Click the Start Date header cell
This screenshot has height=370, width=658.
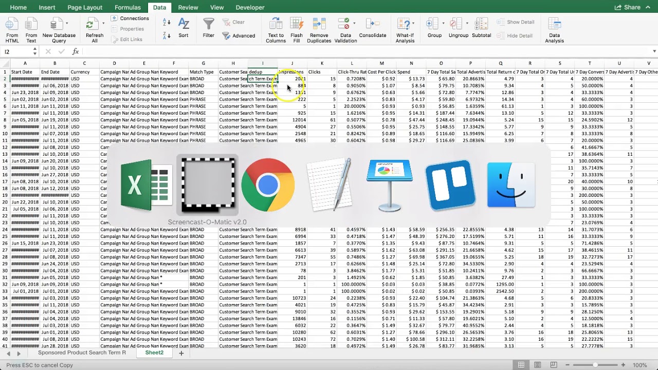click(25, 72)
